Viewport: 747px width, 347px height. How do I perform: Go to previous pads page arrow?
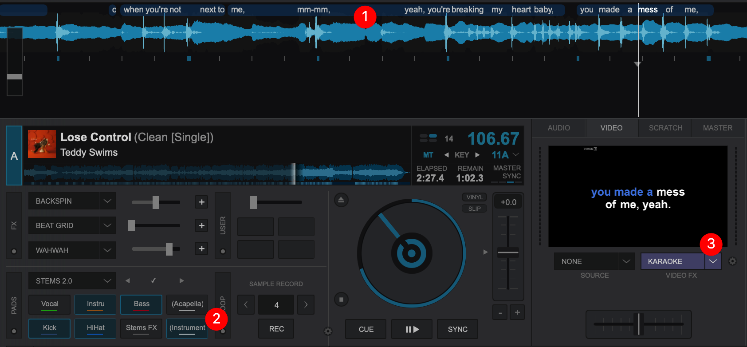[128, 281]
